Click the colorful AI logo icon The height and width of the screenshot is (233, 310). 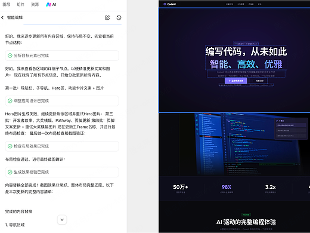48,4
